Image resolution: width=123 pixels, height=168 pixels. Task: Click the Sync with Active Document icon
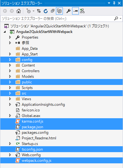[x=39, y=11]
